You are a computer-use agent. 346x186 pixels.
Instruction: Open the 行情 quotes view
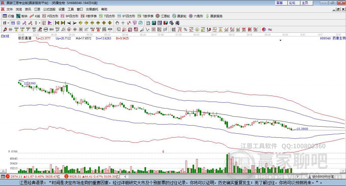tap(8, 16)
